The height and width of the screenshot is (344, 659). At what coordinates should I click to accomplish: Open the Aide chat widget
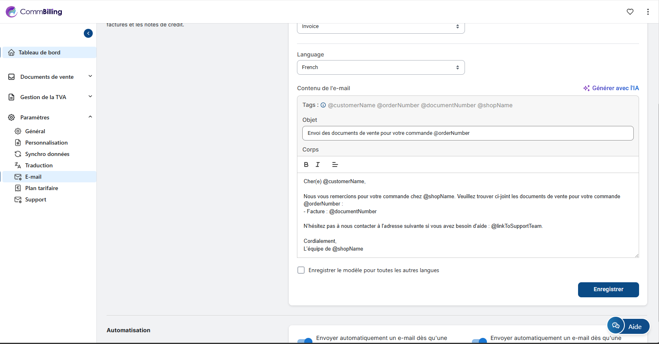coord(628,326)
